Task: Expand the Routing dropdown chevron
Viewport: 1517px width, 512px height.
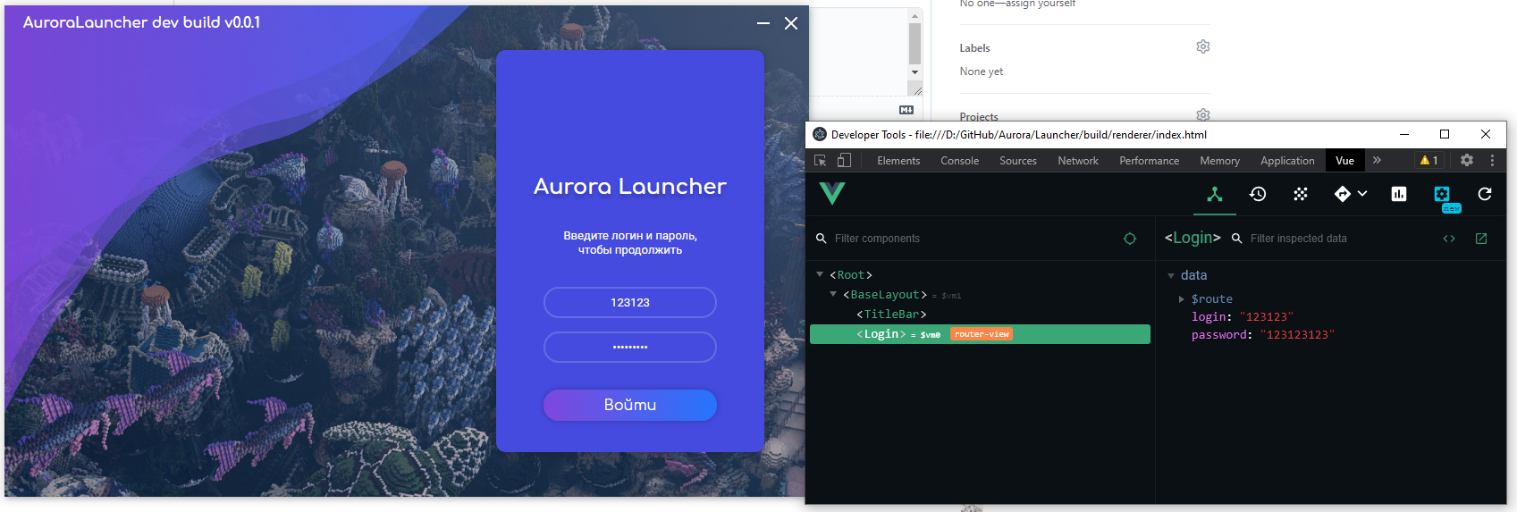Action: [x=1362, y=193]
